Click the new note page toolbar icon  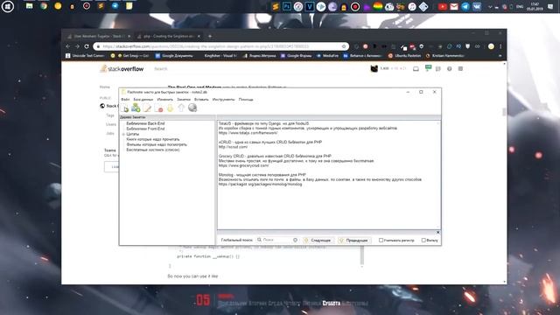[x=124, y=108]
